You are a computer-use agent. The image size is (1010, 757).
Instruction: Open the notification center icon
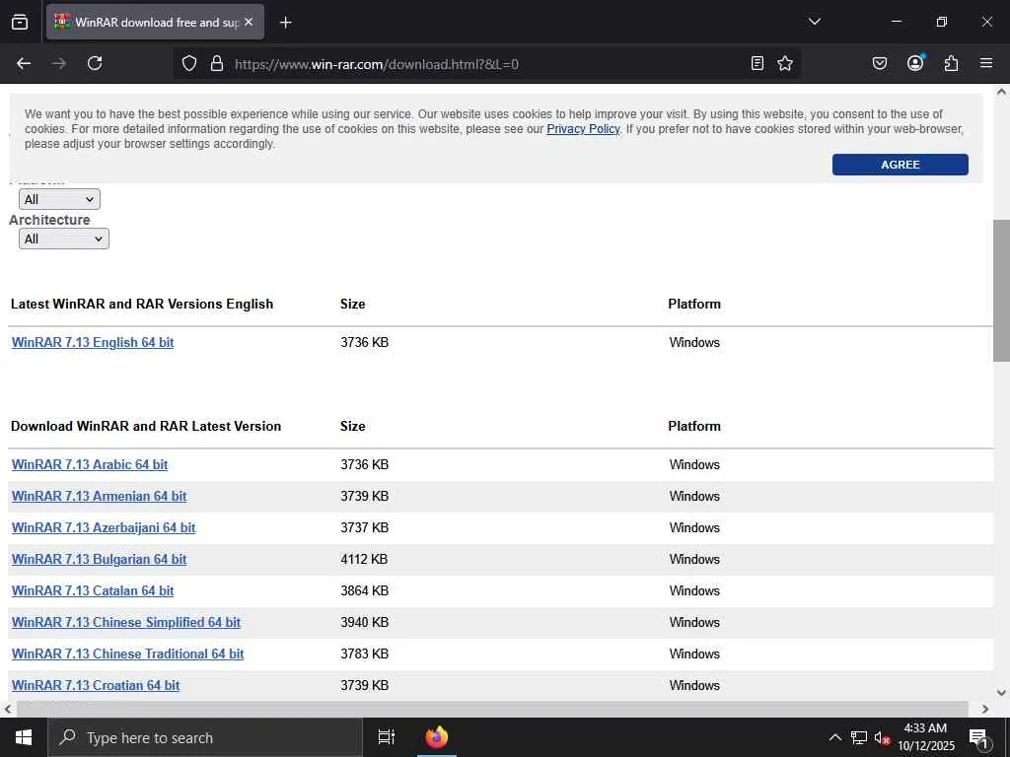point(978,737)
